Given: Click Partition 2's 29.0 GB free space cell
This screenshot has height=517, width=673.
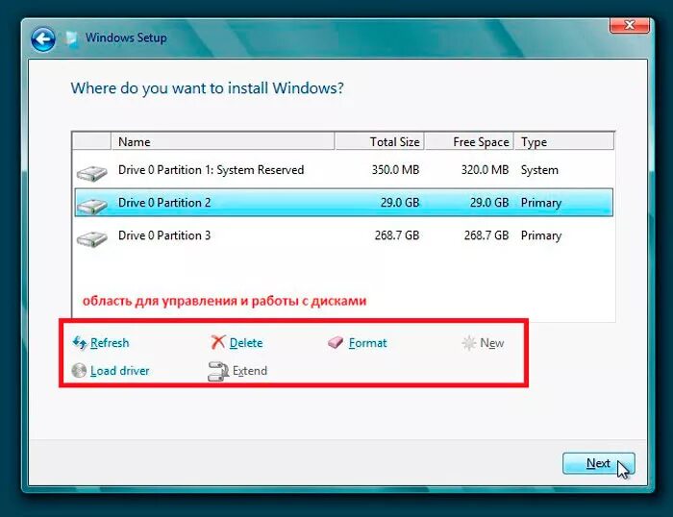Looking at the screenshot, I should click(x=489, y=203).
